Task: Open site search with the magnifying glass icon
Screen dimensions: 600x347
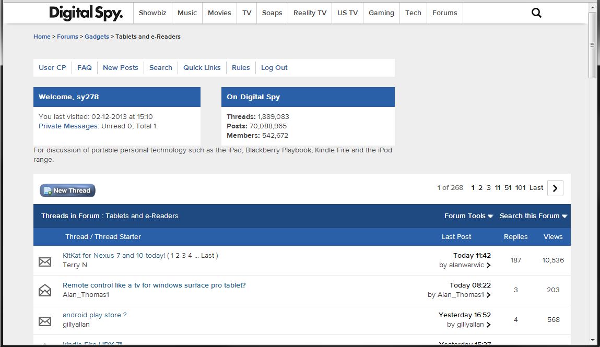Action: pyautogui.click(x=536, y=12)
